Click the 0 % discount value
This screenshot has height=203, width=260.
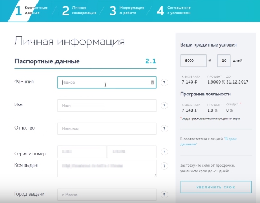pyautogui.click(x=229, y=110)
